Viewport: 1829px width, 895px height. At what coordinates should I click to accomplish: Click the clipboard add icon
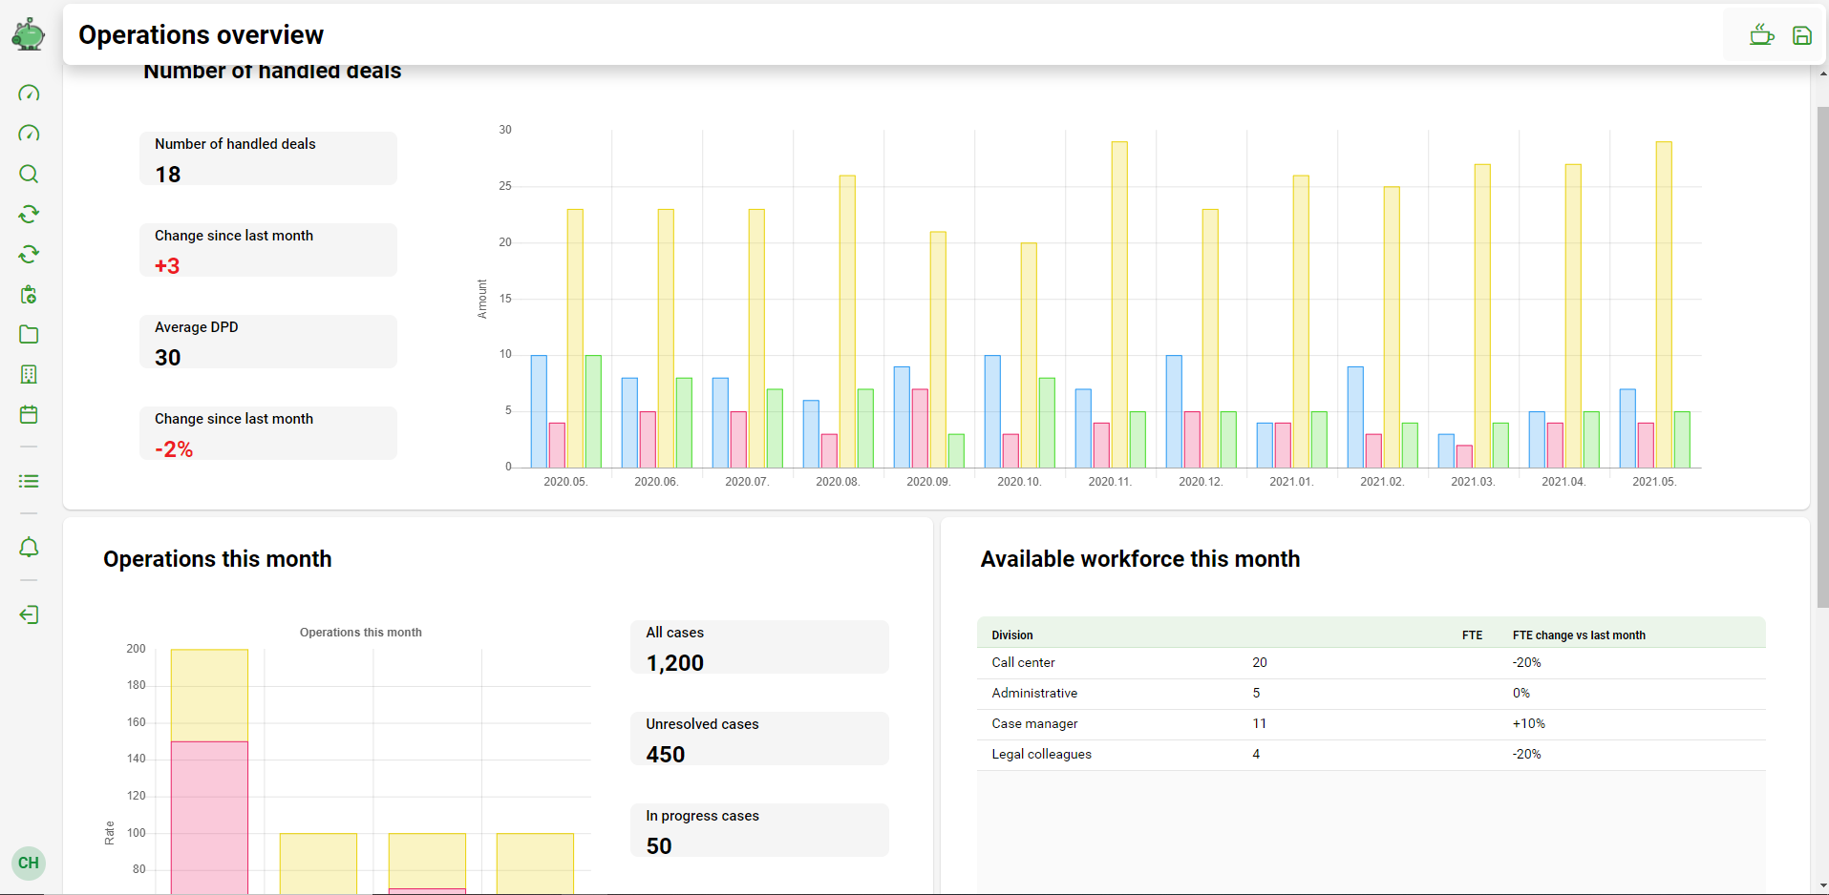29,294
